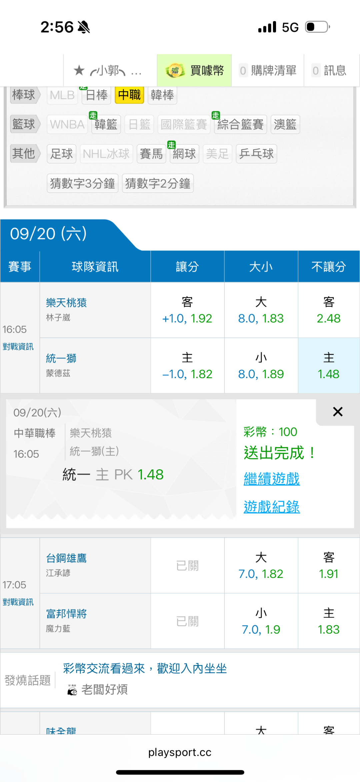Open 台鋼雄鷹 team page

pyautogui.click(x=66, y=558)
